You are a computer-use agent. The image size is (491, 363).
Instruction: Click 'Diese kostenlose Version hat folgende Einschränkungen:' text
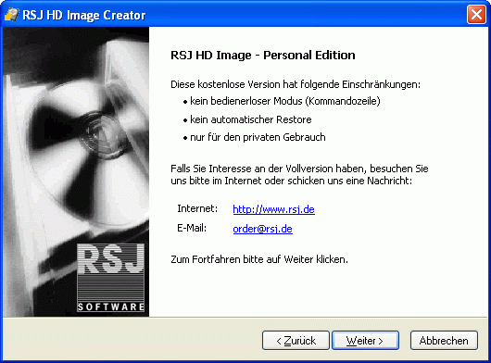click(x=296, y=84)
